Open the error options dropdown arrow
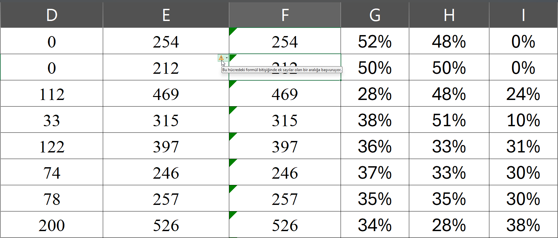This screenshot has height=238, width=558. point(227,58)
